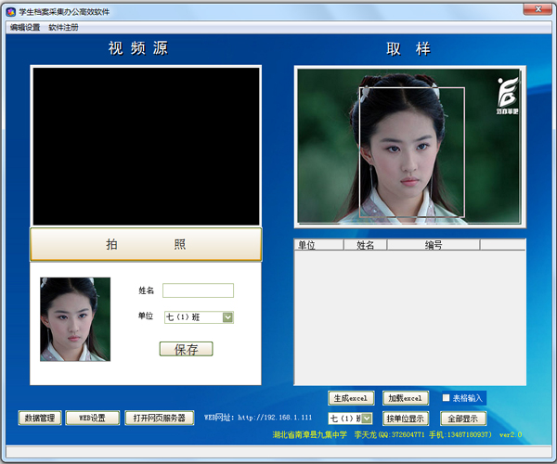The height and width of the screenshot is (464, 557).
Task: Click 打开网页服务器 button
Action: 160,418
